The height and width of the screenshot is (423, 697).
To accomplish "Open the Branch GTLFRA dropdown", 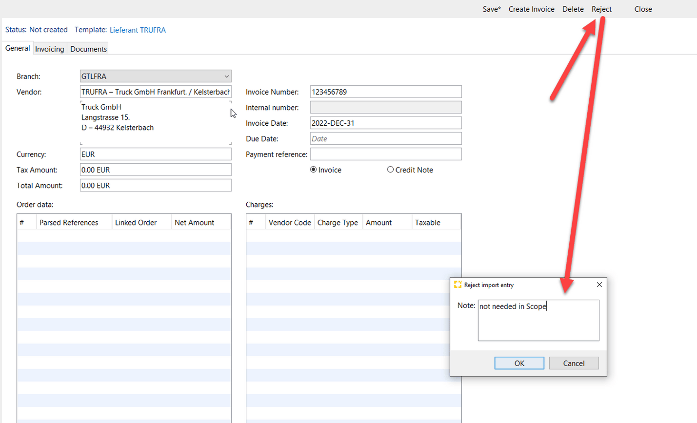I will [x=156, y=76].
